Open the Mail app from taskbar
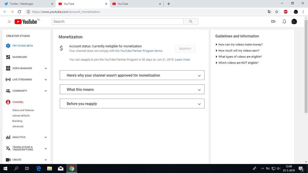Viewport: 308px width, 173px height. [x=61, y=169]
